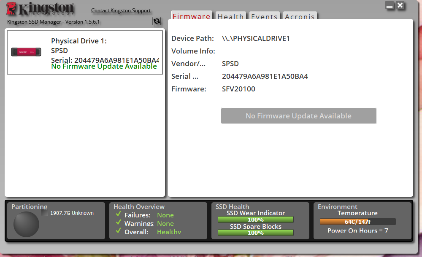Open Contact Kingston Support link
Viewport: 422px width, 257px height.
point(121,11)
